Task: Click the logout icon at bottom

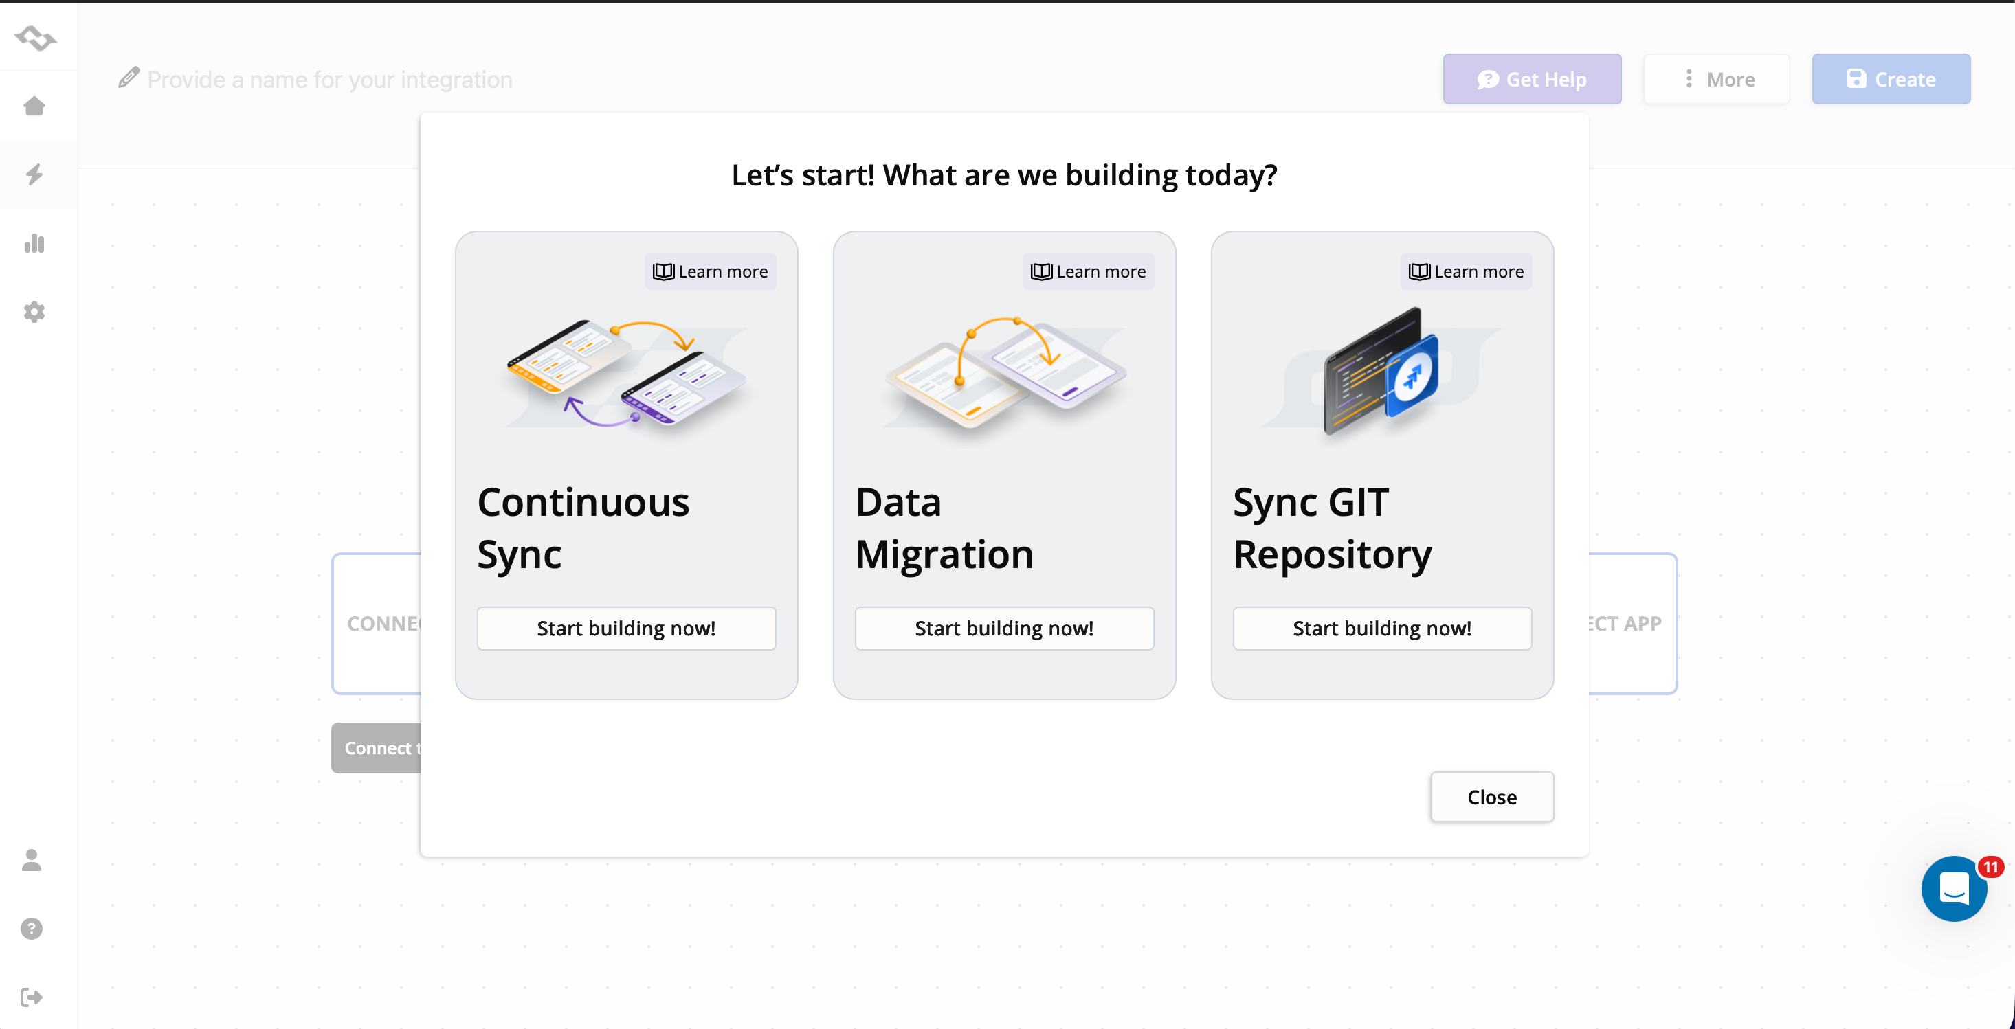Action: [32, 997]
